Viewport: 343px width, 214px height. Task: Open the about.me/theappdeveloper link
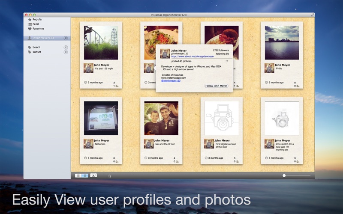coord(193,56)
